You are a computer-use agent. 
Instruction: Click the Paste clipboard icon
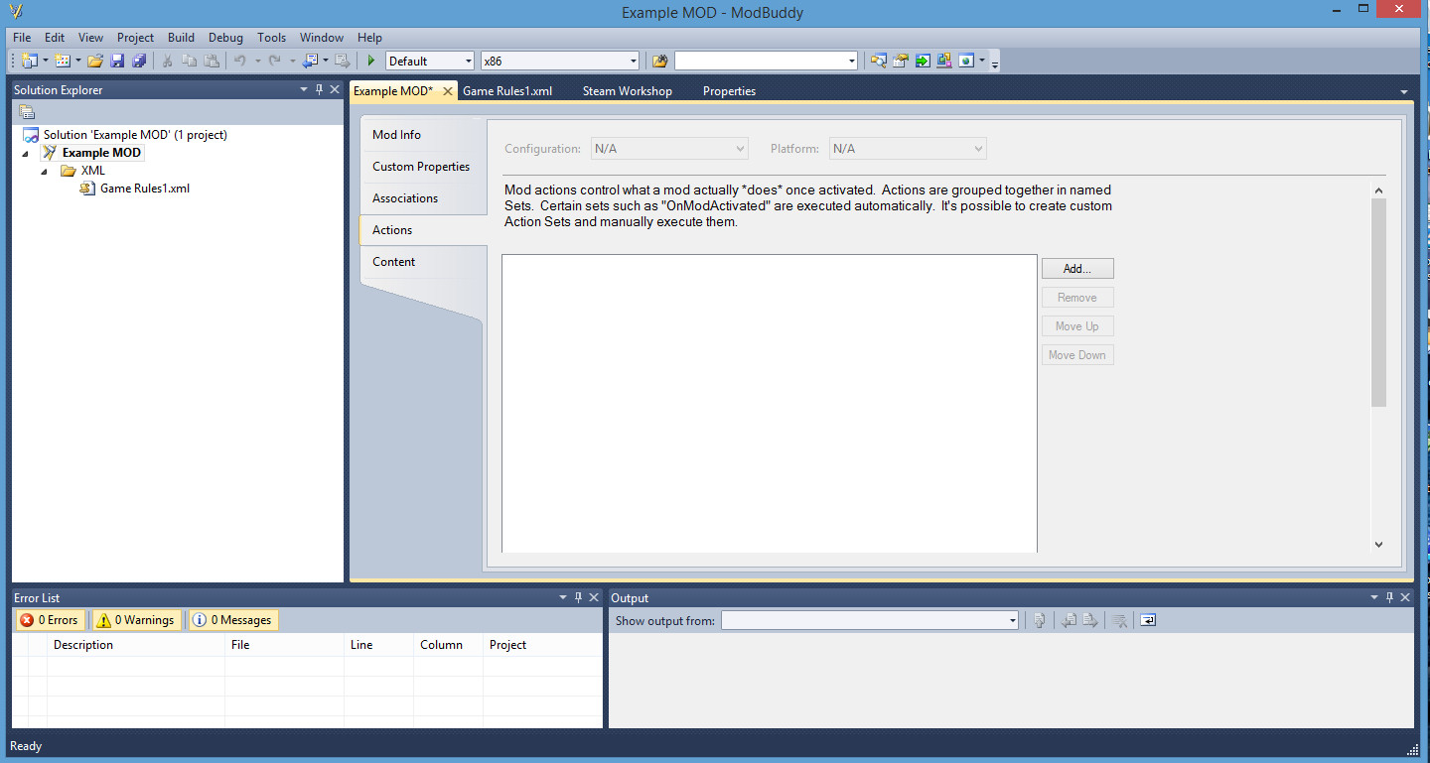(212, 61)
